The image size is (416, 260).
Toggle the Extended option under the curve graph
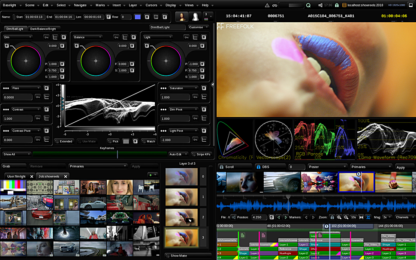pos(63,141)
